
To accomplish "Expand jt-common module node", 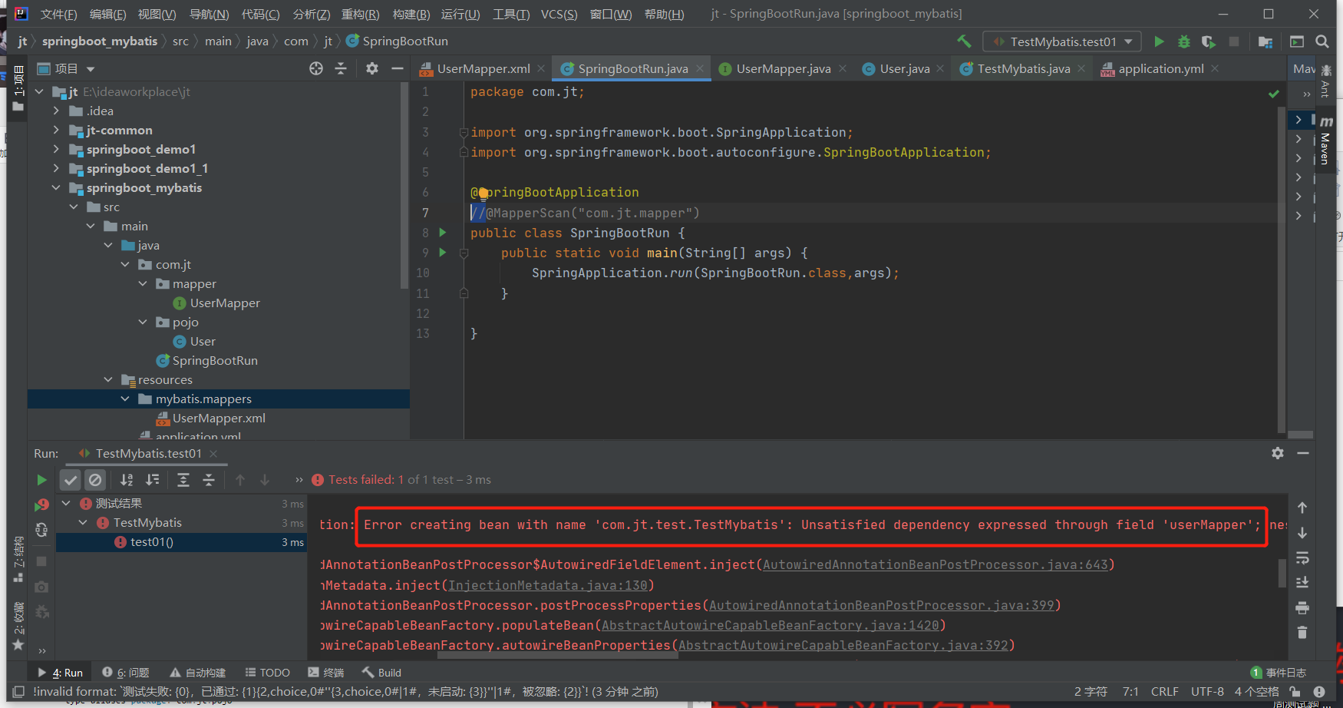I will pyautogui.click(x=56, y=130).
